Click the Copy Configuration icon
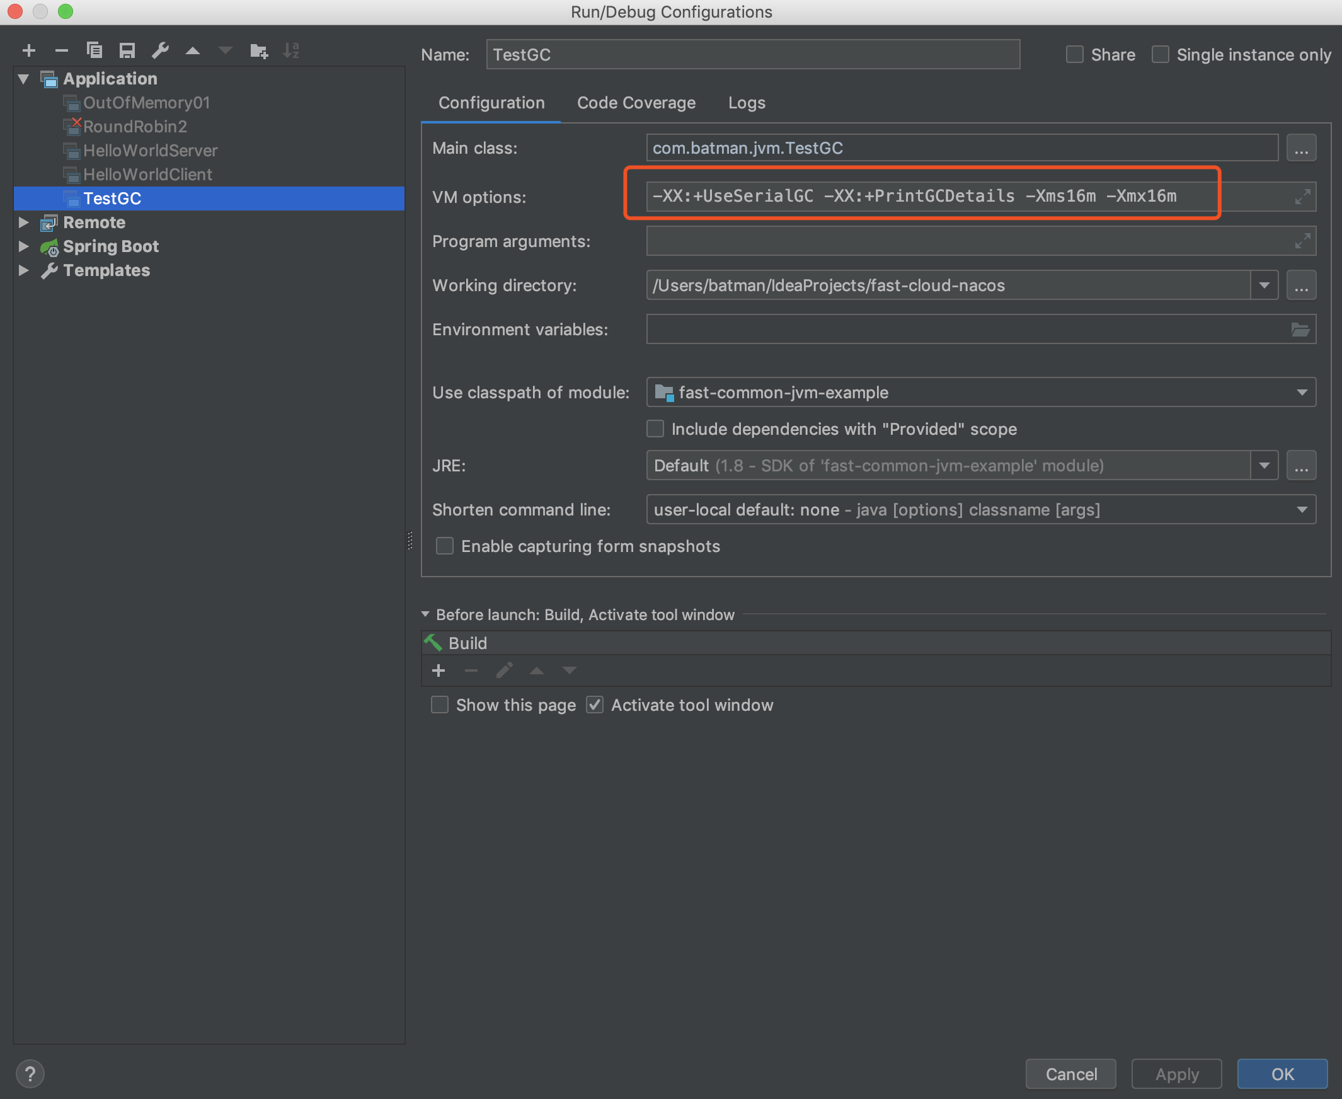The width and height of the screenshot is (1342, 1099). 95,50
